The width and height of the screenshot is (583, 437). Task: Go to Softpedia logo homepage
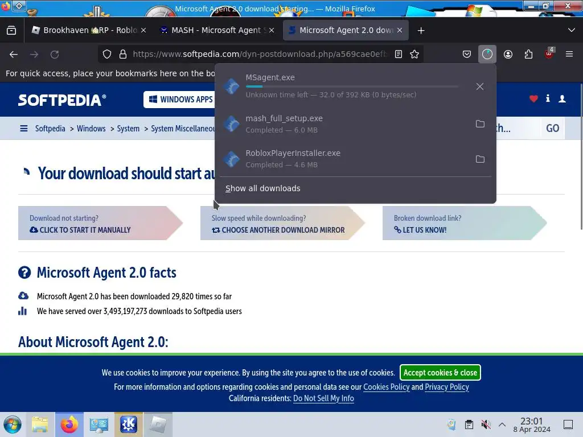(x=62, y=100)
